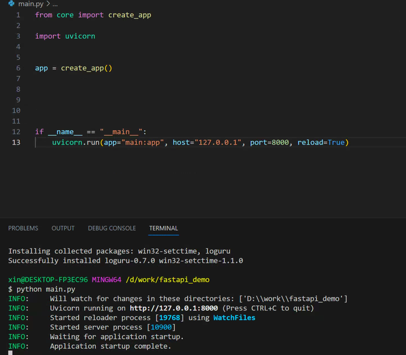Screen dimensions: 406x355
Task: Click 'Application startup complete.' message
Action: [111, 346]
